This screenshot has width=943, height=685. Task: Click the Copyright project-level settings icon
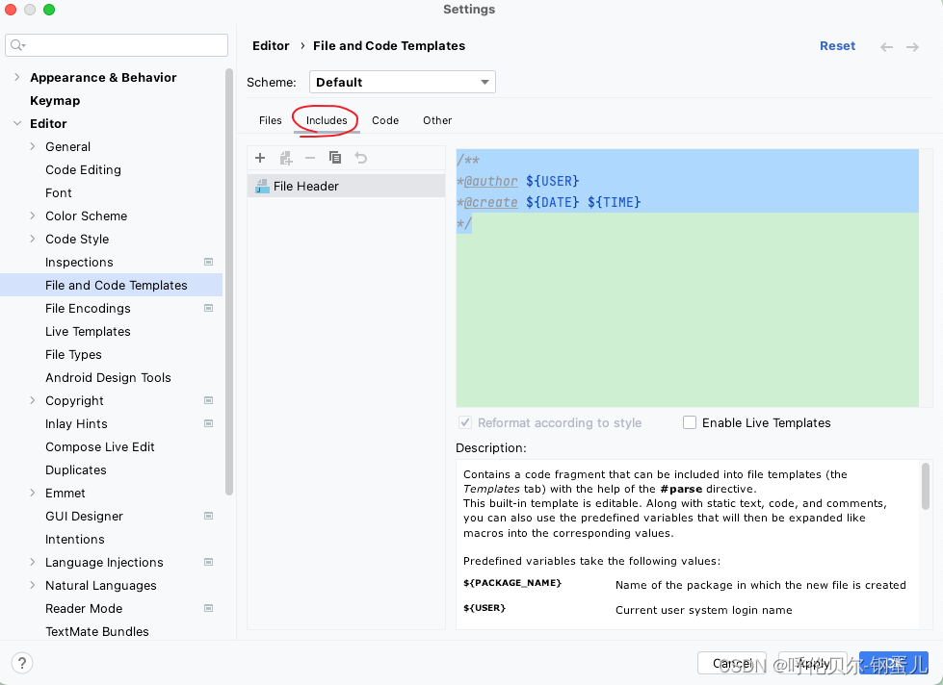209,401
